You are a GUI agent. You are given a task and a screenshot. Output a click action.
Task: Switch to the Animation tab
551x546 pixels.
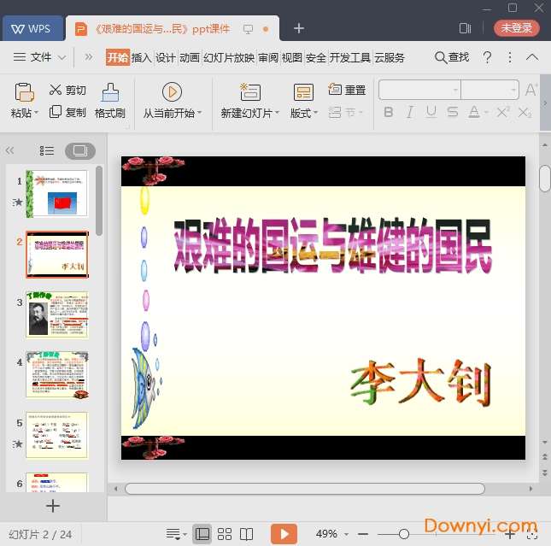click(190, 57)
